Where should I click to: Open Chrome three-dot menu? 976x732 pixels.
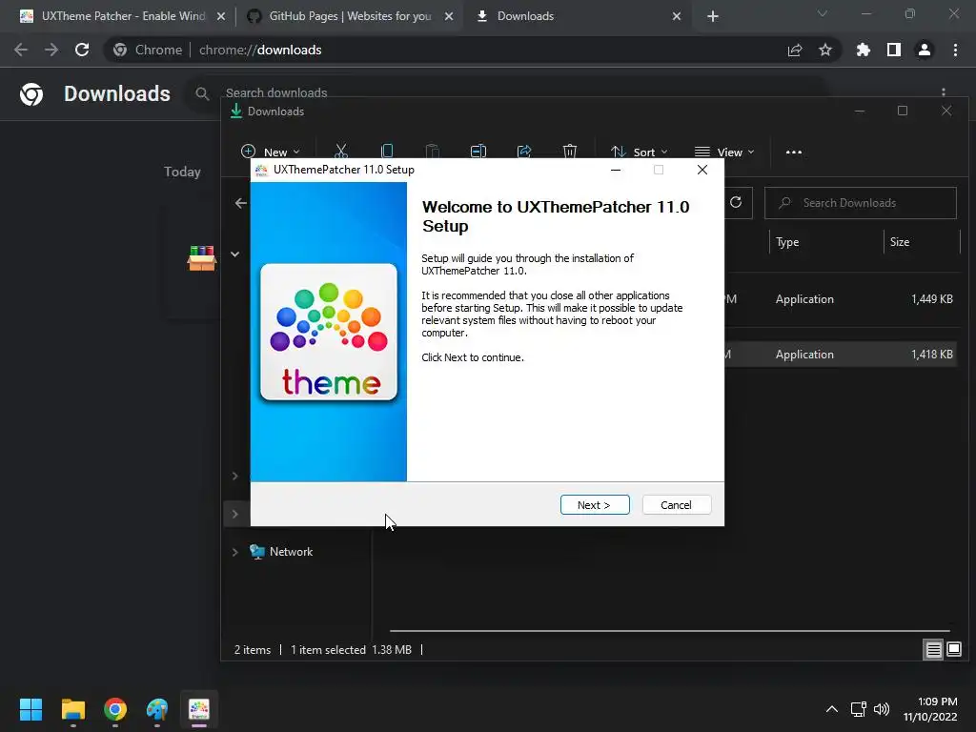[955, 50]
